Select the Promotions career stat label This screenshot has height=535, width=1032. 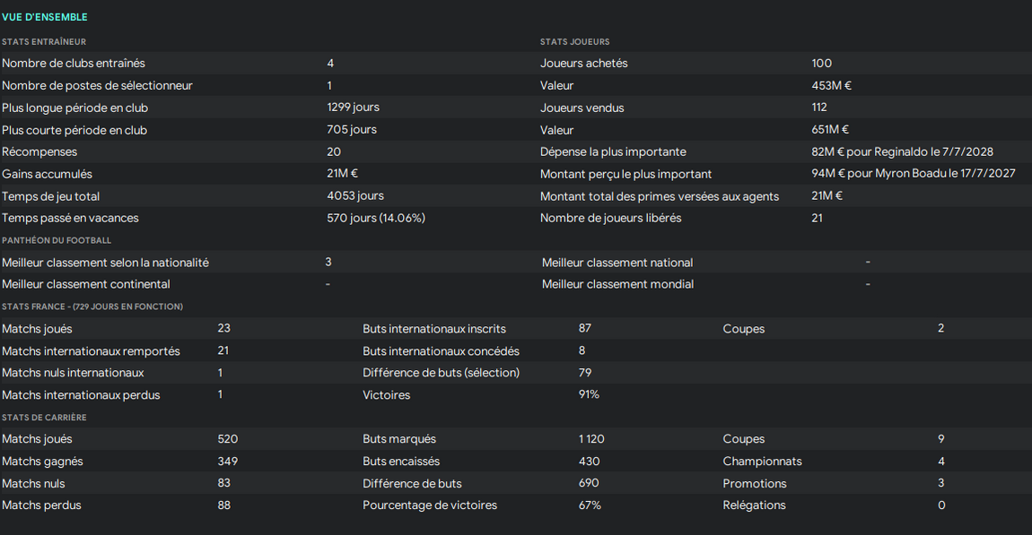point(755,484)
